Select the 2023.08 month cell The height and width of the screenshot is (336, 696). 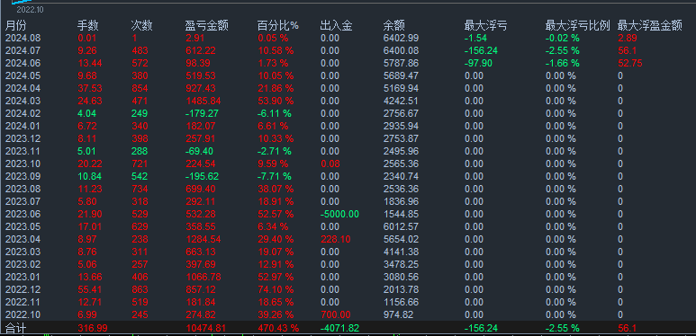(23, 189)
